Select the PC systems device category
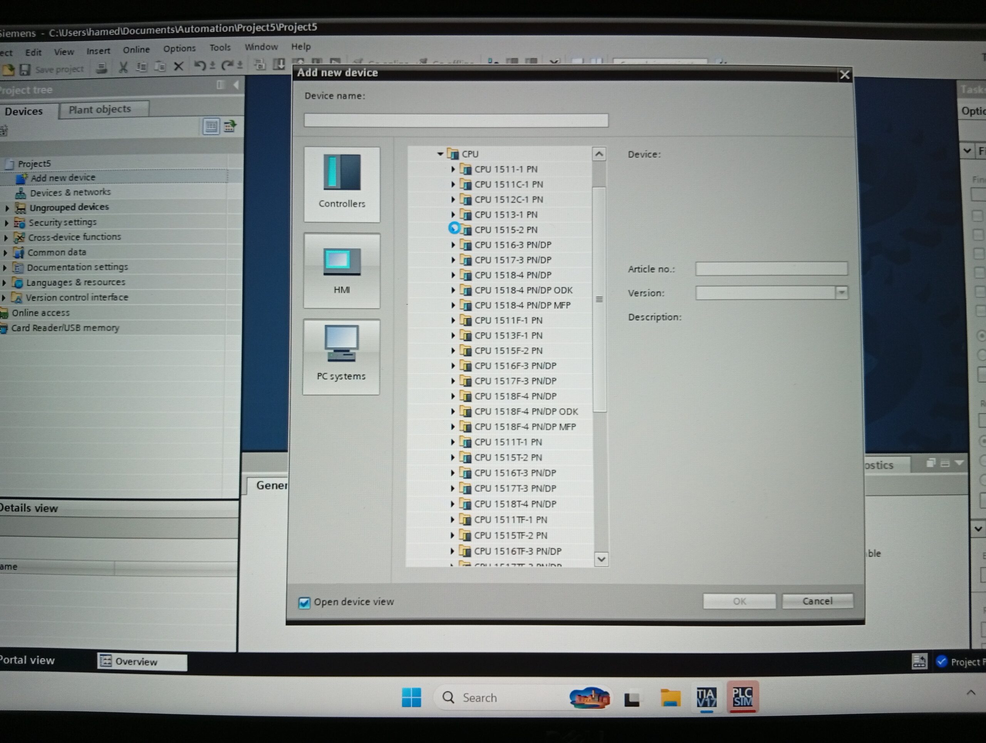Screen dimensions: 986x743 point(342,357)
